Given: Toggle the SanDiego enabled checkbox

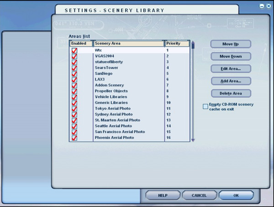Looking at the screenshot, I should click(x=74, y=74).
